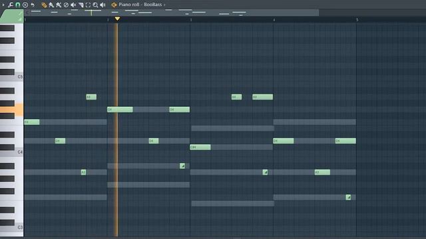The image size is (426, 239).
Task: Click the slide note ending bar 4
Action: pos(348,197)
